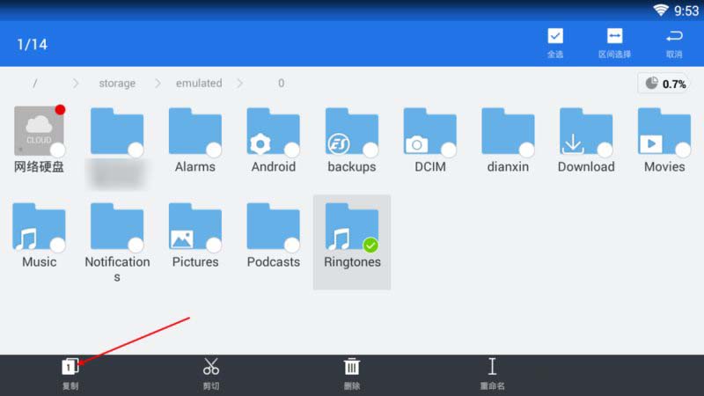Open the folder with the blurred name

[117, 131]
